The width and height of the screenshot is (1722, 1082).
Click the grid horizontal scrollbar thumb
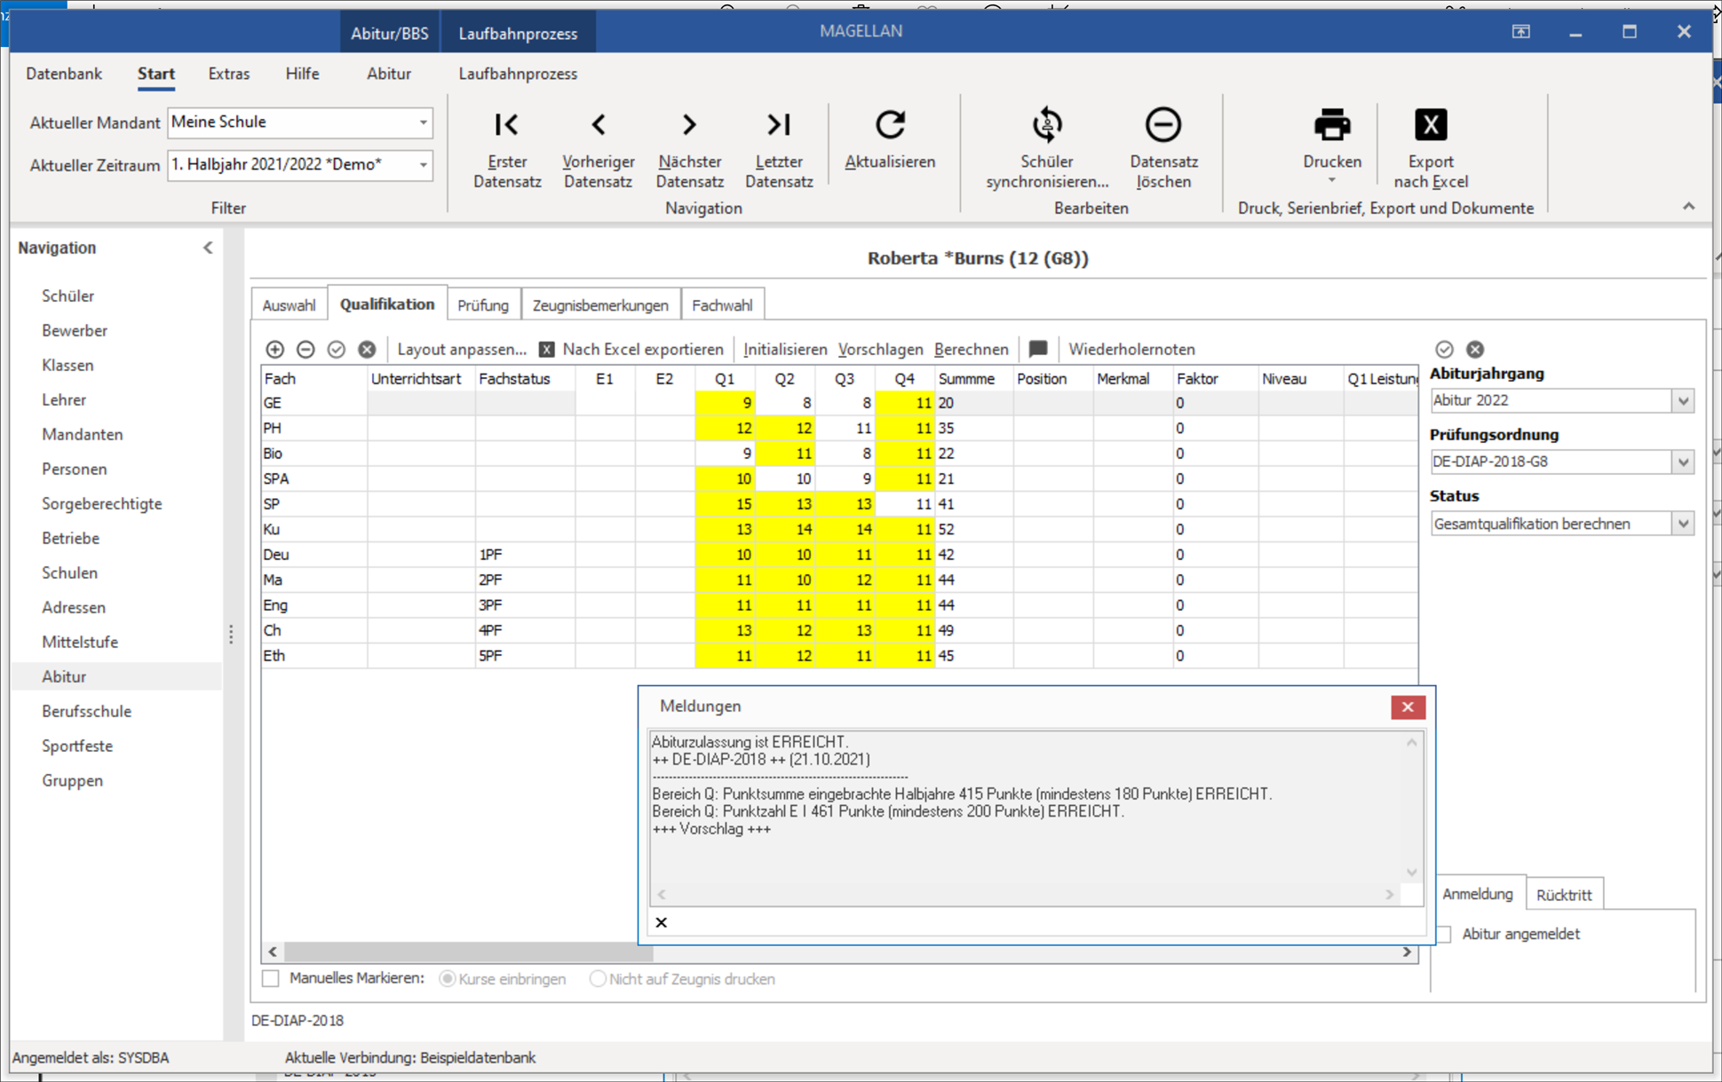pos(468,952)
